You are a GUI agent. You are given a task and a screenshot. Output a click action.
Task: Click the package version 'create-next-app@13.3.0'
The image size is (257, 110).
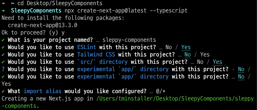point(43,25)
